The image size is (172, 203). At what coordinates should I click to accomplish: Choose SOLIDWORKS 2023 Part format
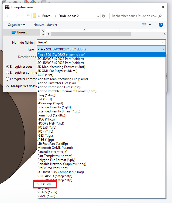click(101, 63)
